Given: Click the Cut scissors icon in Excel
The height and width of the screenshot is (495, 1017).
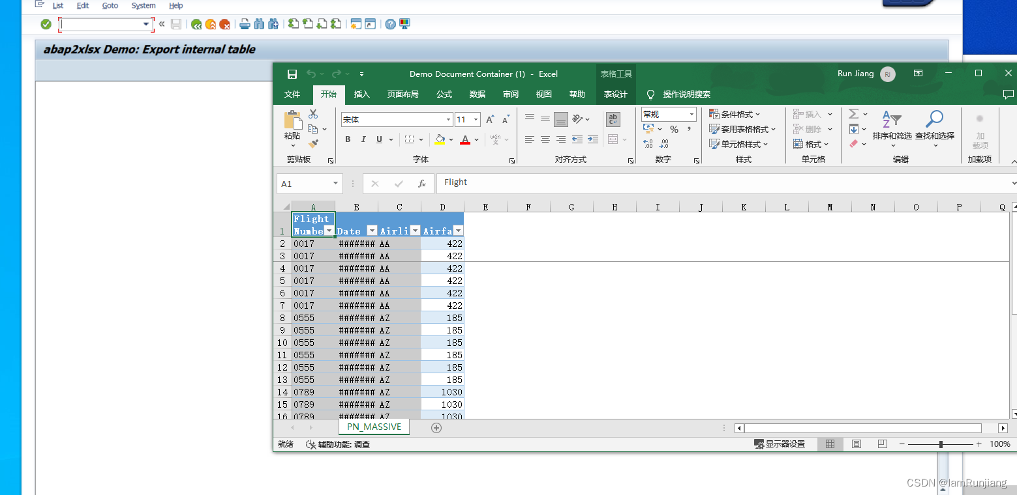Looking at the screenshot, I should 313,114.
